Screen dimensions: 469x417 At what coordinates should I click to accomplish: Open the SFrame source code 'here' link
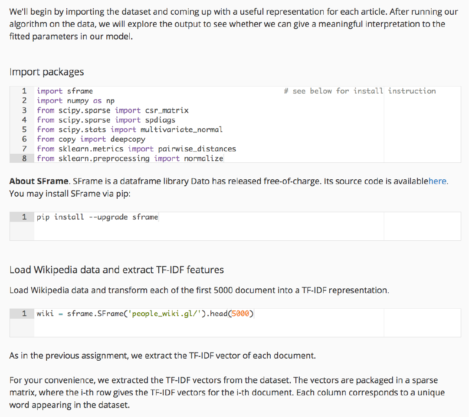click(438, 181)
